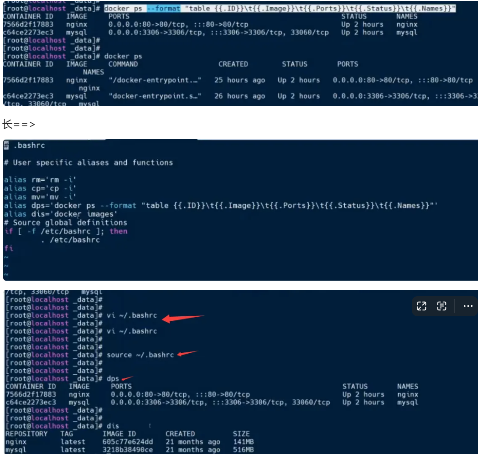Click the "/docker-entrypoint.…" command for nginx

point(155,80)
